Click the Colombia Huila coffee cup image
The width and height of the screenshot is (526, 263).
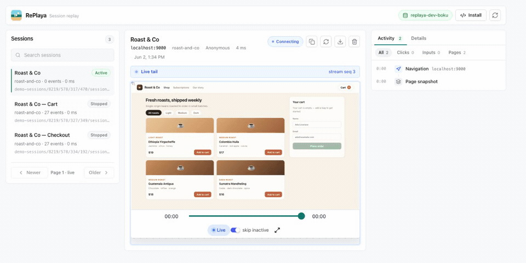point(251,125)
